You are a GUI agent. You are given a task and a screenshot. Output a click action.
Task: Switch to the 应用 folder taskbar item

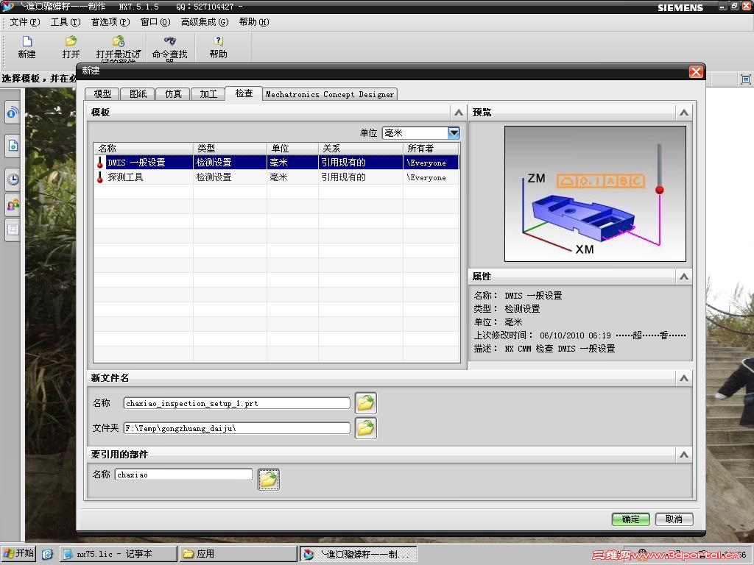[238, 554]
